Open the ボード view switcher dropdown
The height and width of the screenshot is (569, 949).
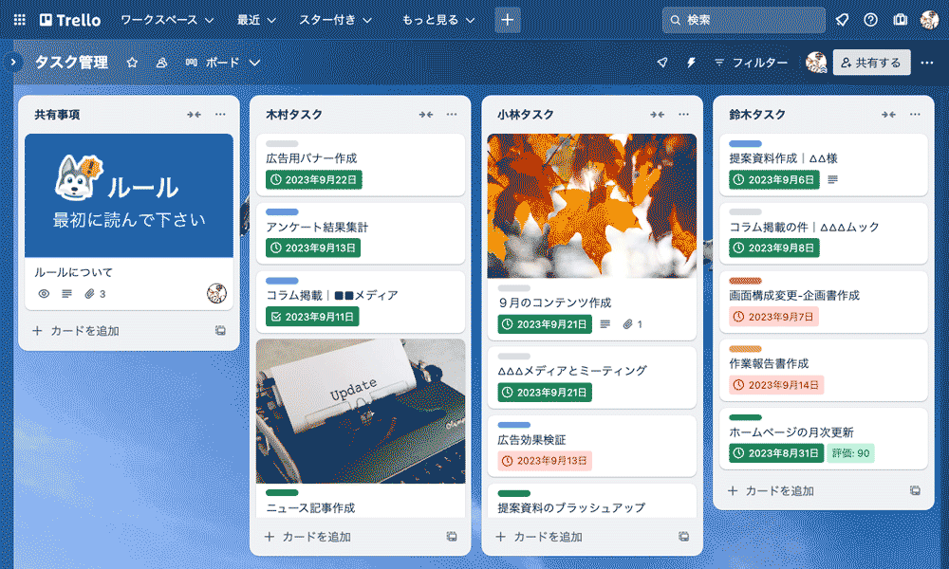[223, 63]
